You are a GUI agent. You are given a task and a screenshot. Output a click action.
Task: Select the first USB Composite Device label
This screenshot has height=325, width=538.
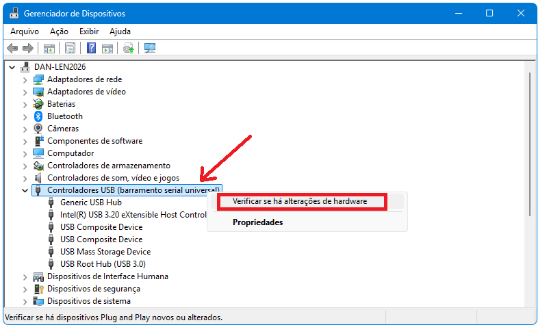(101, 227)
